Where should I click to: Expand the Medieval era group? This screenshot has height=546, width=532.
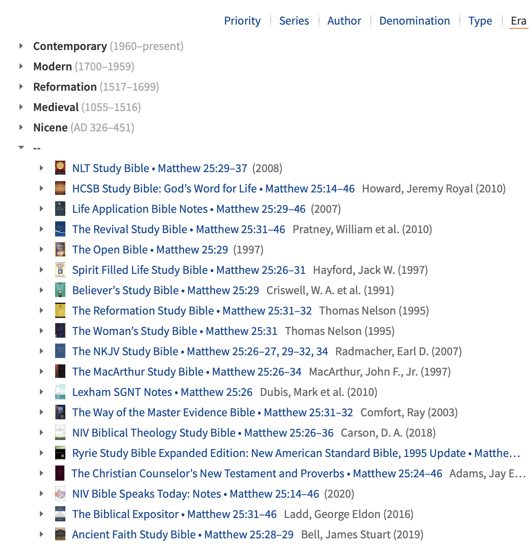point(21,107)
